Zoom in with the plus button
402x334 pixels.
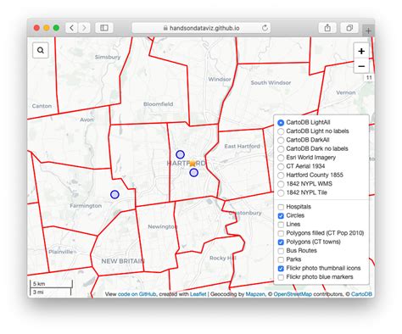(361, 51)
